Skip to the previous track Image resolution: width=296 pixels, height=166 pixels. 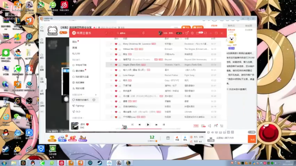tap(139, 125)
